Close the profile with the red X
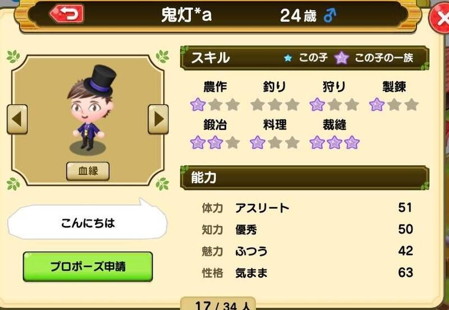 coord(441,18)
